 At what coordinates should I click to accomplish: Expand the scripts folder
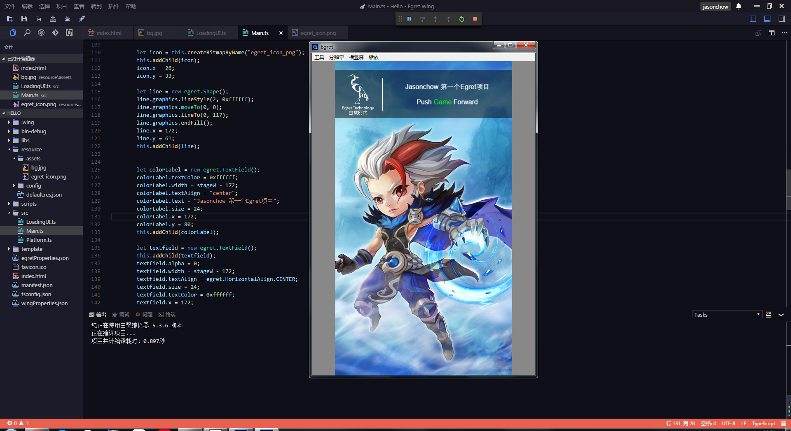pyautogui.click(x=9, y=204)
